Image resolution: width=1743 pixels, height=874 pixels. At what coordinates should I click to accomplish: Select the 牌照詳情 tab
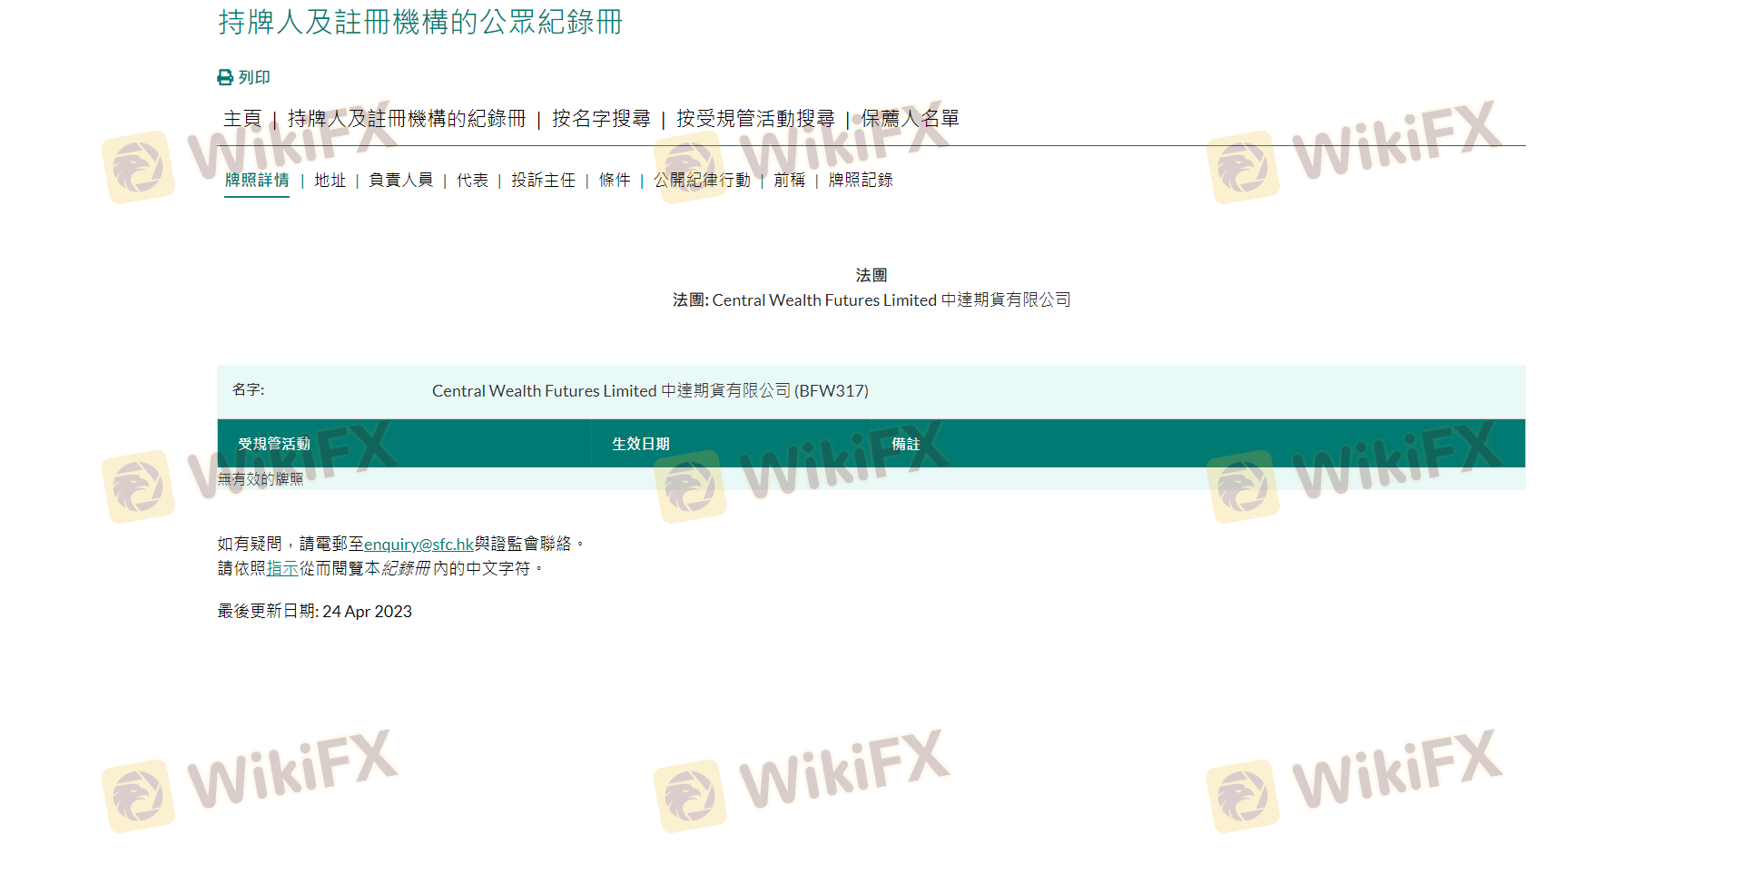[x=257, y=181]
